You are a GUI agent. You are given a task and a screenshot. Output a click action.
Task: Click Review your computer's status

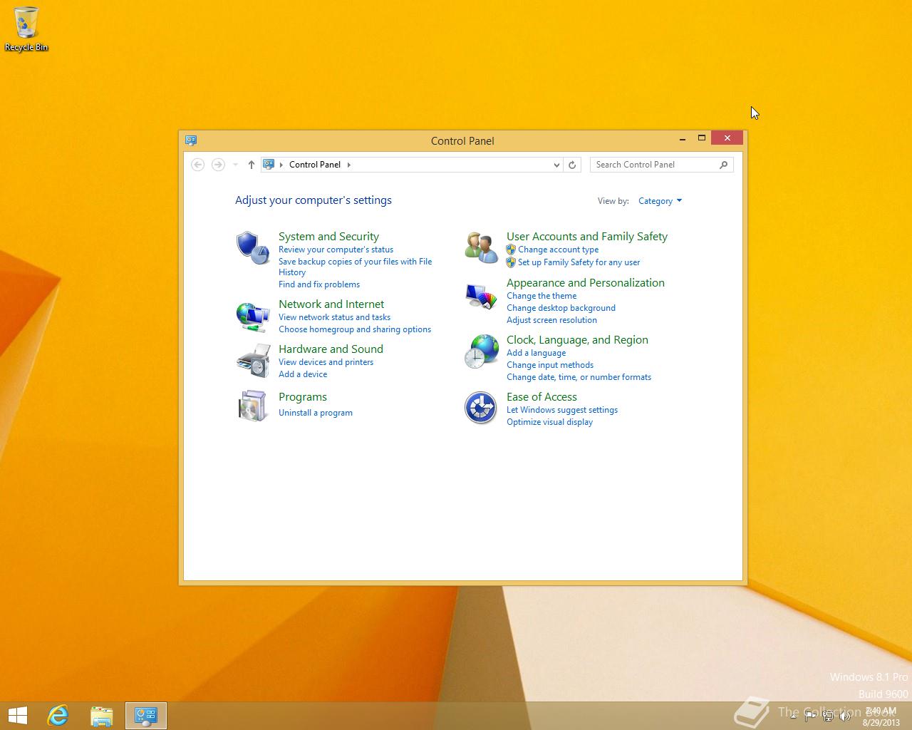coord(336,250)
